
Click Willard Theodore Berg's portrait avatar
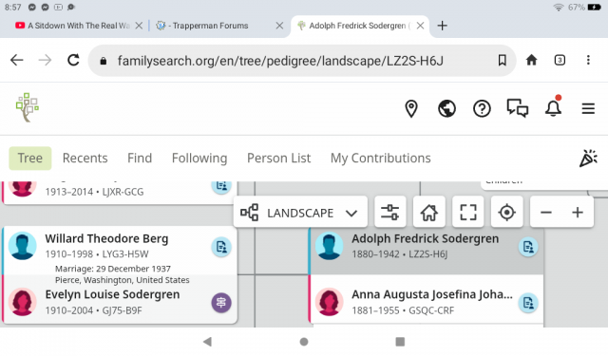tap(23, 246)
